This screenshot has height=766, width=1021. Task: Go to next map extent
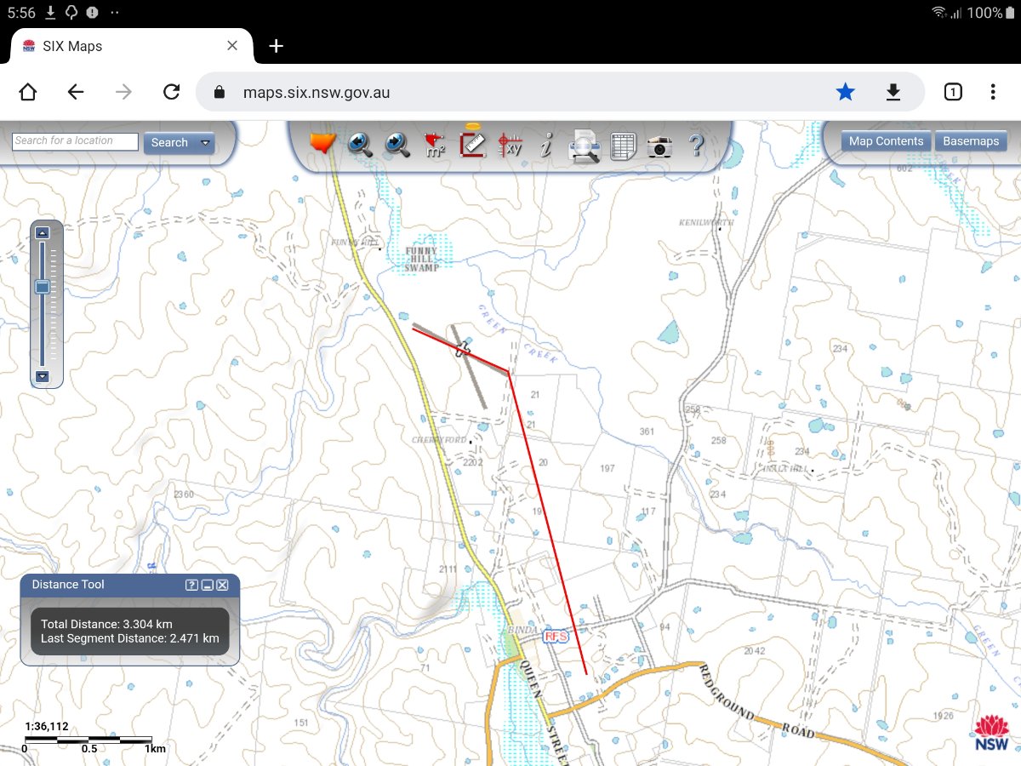tap(397, 144)
